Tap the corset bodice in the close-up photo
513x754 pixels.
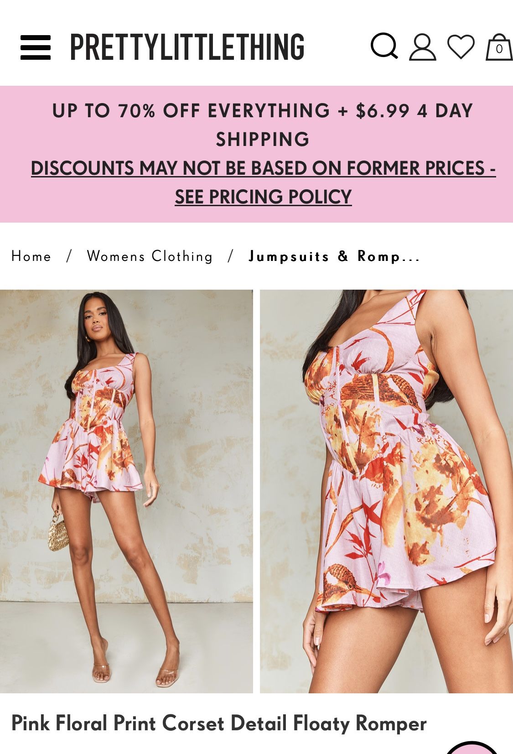pyautogui.click(x=369, y=401)
